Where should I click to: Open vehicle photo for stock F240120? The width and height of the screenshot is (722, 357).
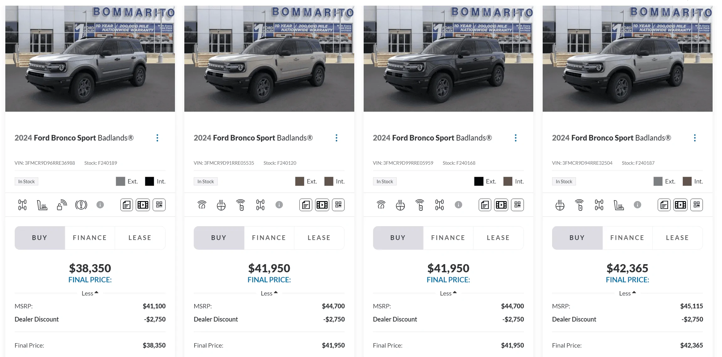[x=269, y=59]
